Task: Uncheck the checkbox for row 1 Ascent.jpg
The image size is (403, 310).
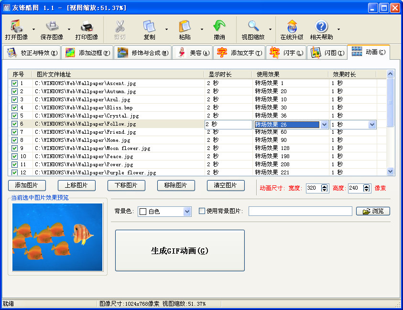Action: click(14, 83)
